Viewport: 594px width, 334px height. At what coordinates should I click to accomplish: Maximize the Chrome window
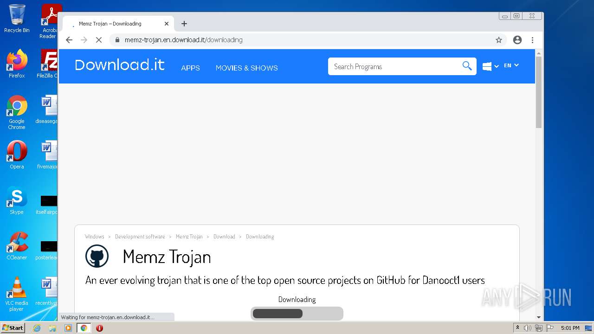tap(517, 16)
